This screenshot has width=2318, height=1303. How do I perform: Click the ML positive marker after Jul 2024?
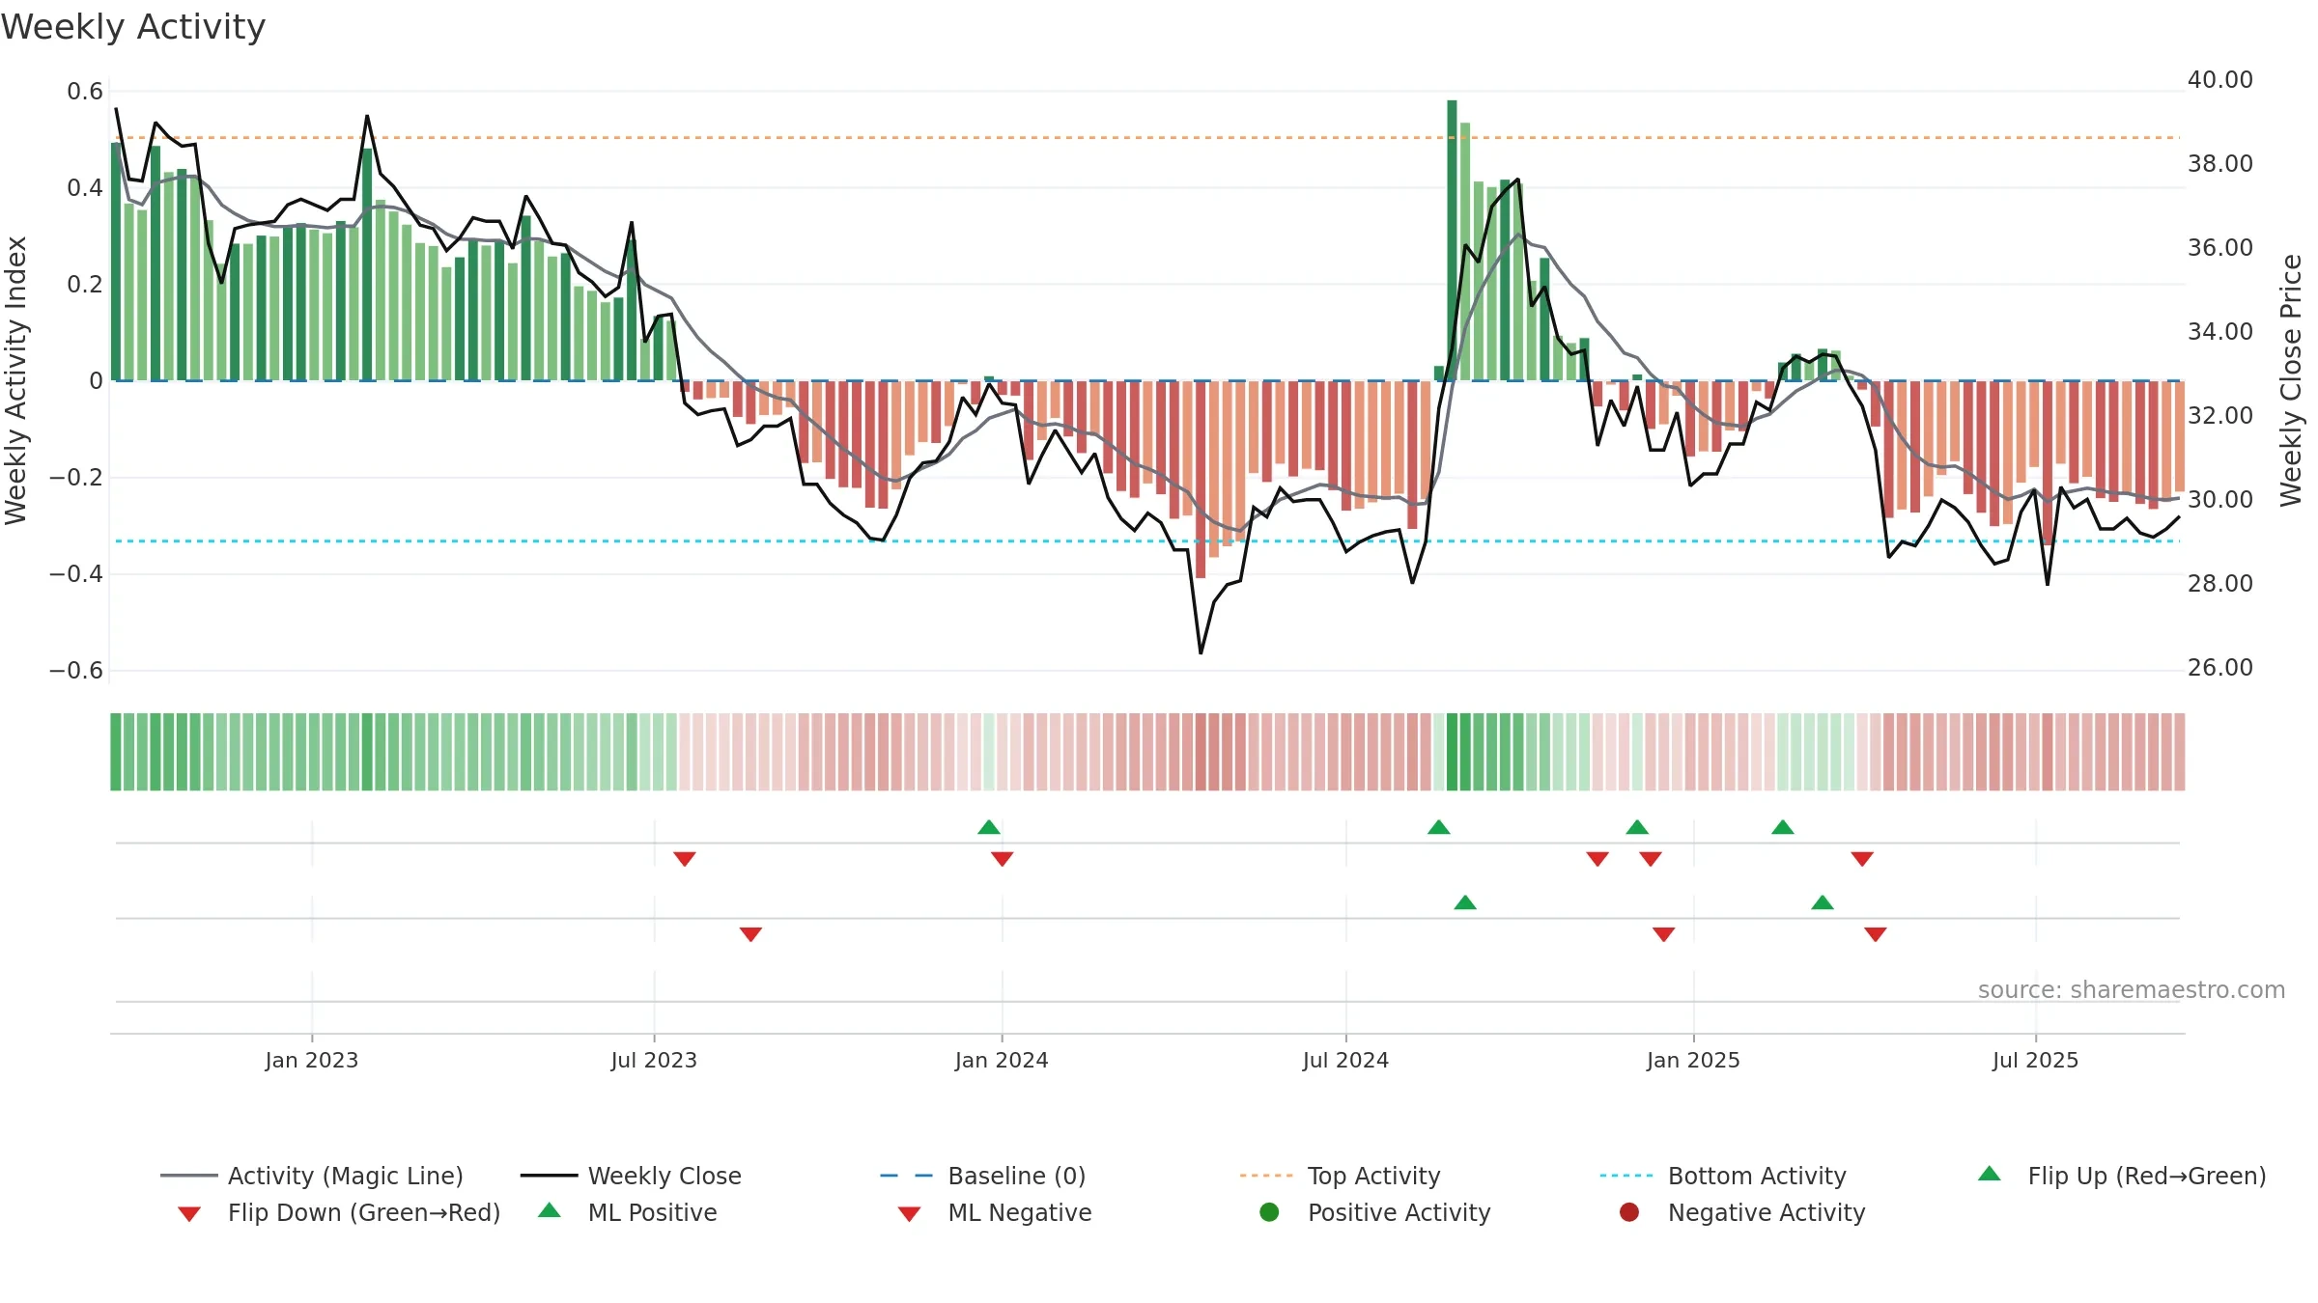1465,902
